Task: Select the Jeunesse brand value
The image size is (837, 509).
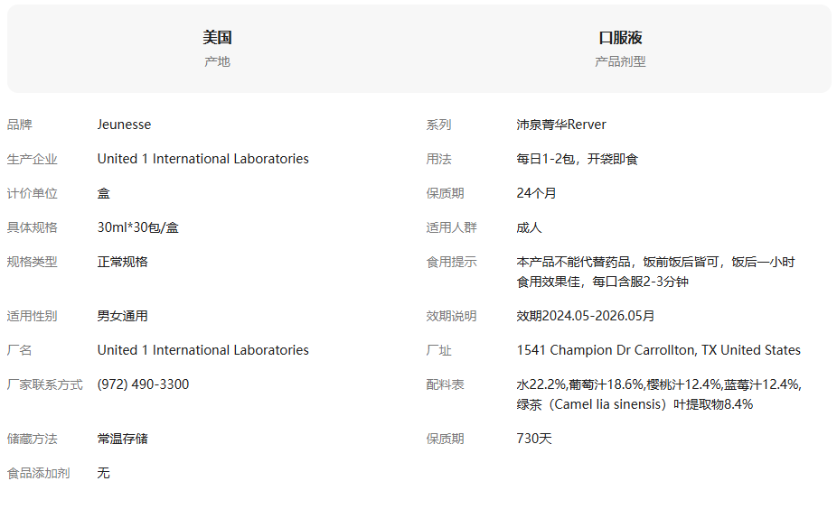Action: (124, 125)
